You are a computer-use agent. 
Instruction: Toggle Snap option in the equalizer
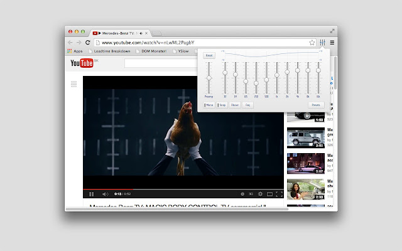(222, 105)
